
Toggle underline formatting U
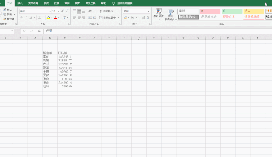click(x=31, y=17)
